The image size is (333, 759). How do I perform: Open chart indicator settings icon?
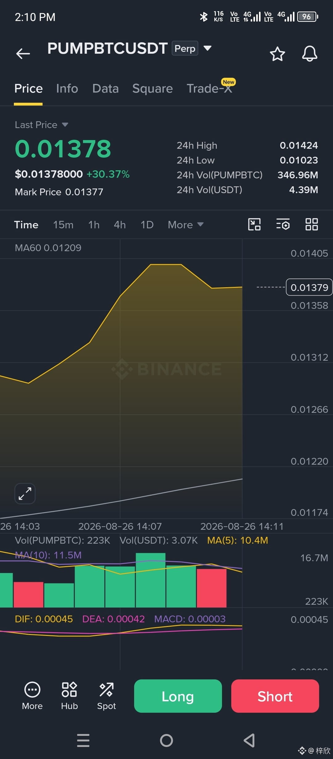[283, 224]
